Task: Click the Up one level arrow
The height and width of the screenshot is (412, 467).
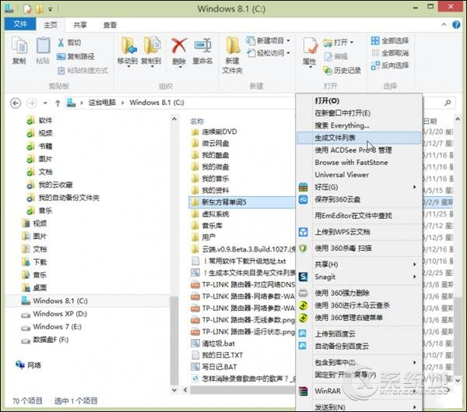Action: [58, 103]
